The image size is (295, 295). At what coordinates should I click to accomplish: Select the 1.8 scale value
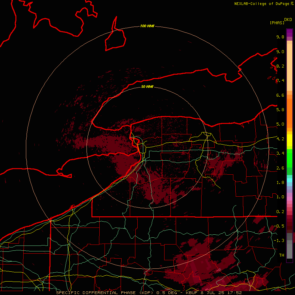[x=280, y=182]
